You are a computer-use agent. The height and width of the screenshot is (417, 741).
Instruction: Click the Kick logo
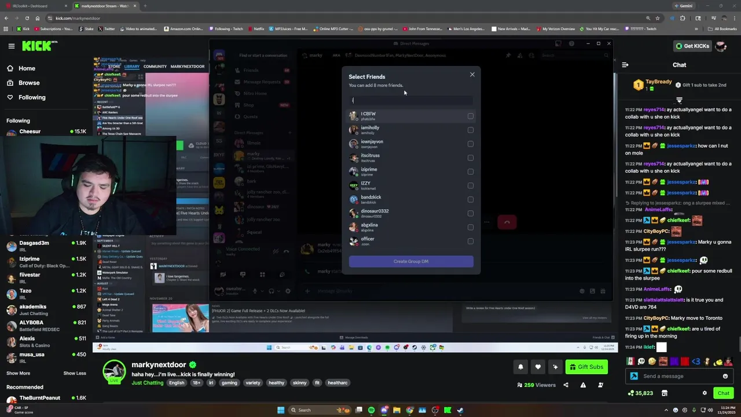point(39,46)
